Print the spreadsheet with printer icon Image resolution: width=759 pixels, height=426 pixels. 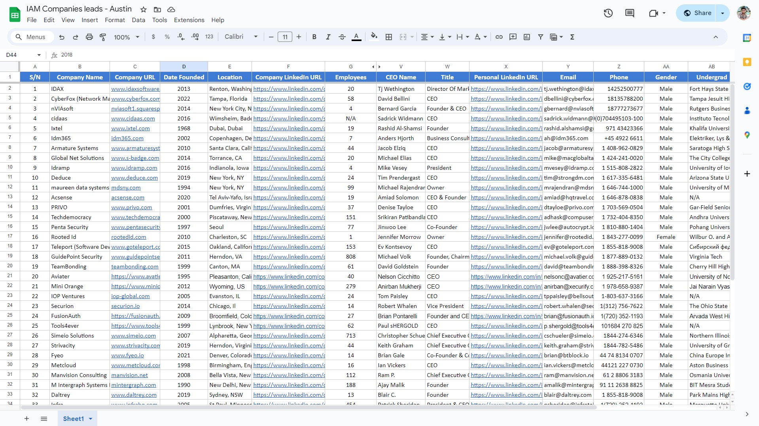[x=89, y=37]
